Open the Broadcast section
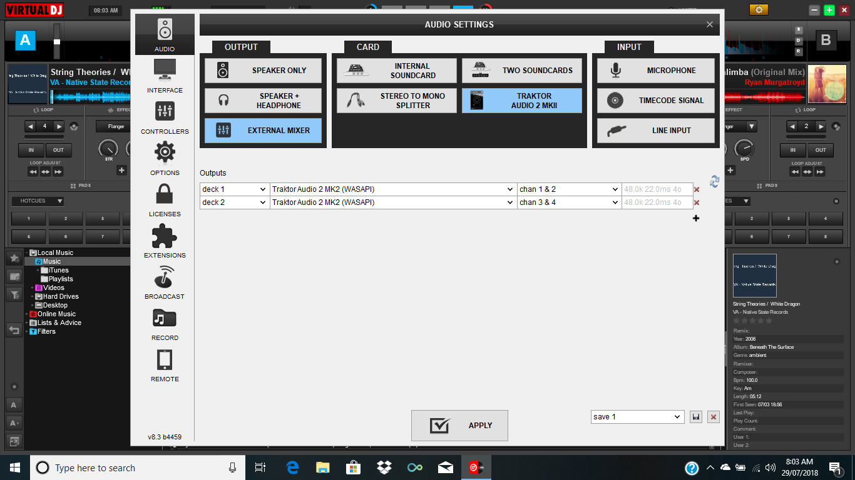The image size is (855, 480). [x=165, y=282]
